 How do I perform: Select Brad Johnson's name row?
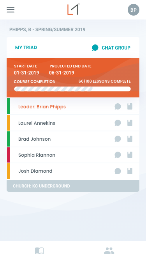[73, 139]
